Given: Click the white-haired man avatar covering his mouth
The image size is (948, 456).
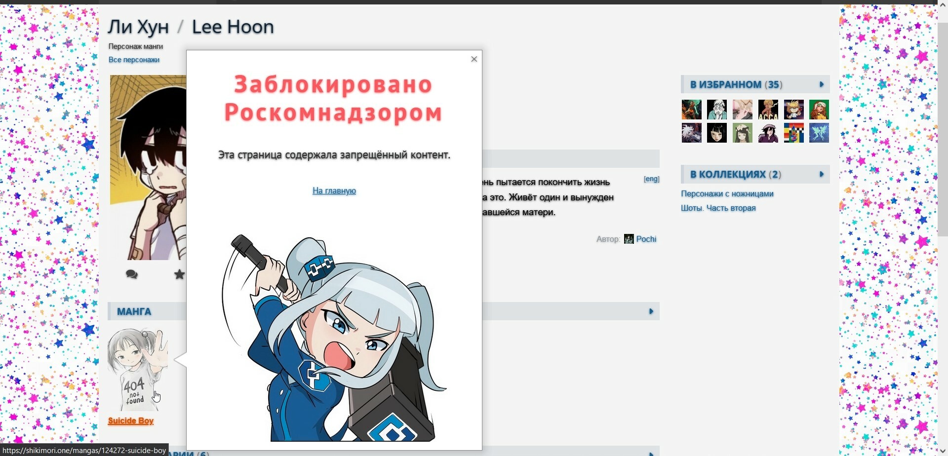Looking at the screenshot, I should coord(716,110).
